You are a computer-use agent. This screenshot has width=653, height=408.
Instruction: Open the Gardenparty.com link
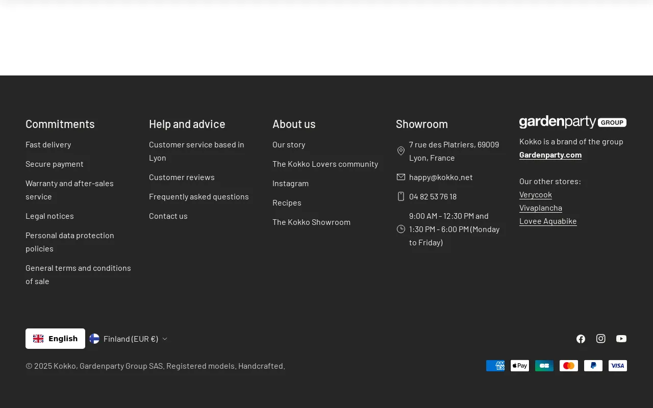(550, 155)
